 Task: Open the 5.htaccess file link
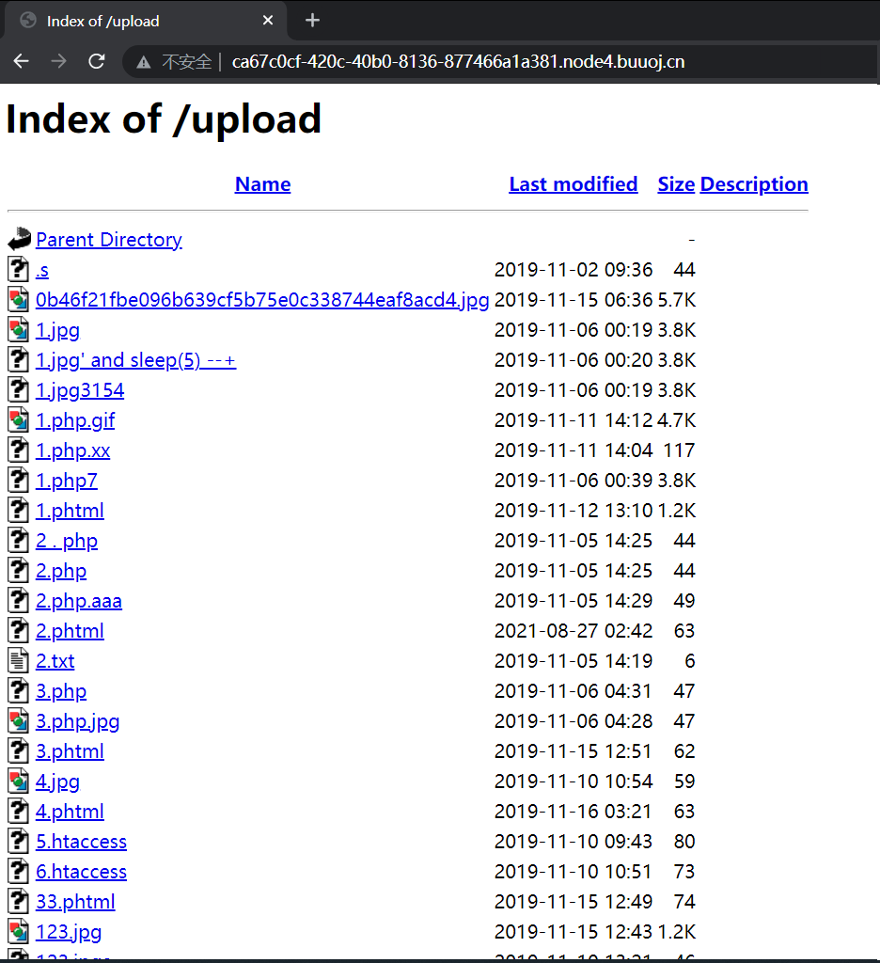(81, 842)
